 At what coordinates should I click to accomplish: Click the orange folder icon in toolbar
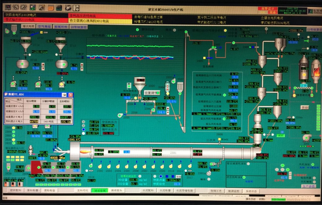click(51, 8)
